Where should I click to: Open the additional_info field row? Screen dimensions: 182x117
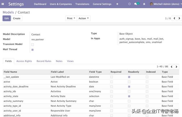[x=91, y=116]
